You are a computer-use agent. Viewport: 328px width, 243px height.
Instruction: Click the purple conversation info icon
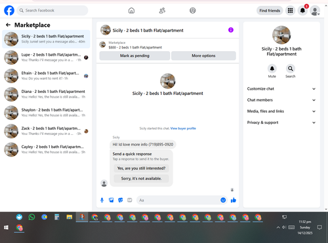point(231,30)
